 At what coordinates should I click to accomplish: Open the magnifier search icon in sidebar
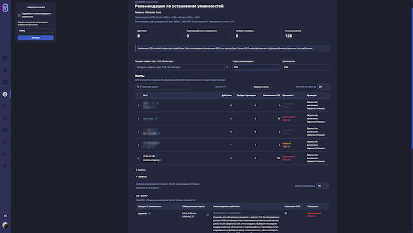(5, 118)
